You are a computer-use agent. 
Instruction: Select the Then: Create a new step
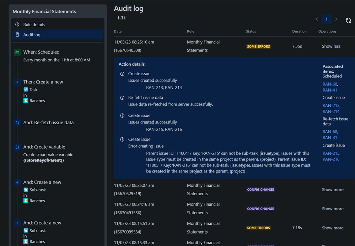[x=43, y=82]
